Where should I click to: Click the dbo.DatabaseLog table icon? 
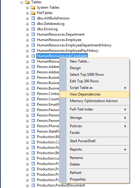pos(33,24)
